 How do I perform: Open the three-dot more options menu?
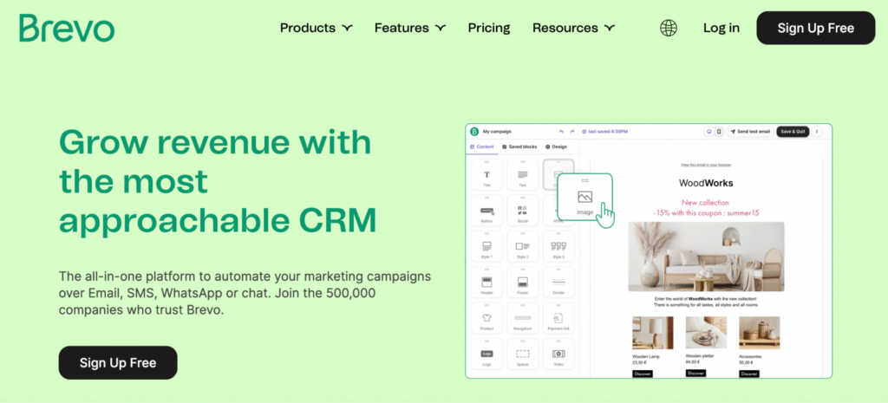pos(817,132)
